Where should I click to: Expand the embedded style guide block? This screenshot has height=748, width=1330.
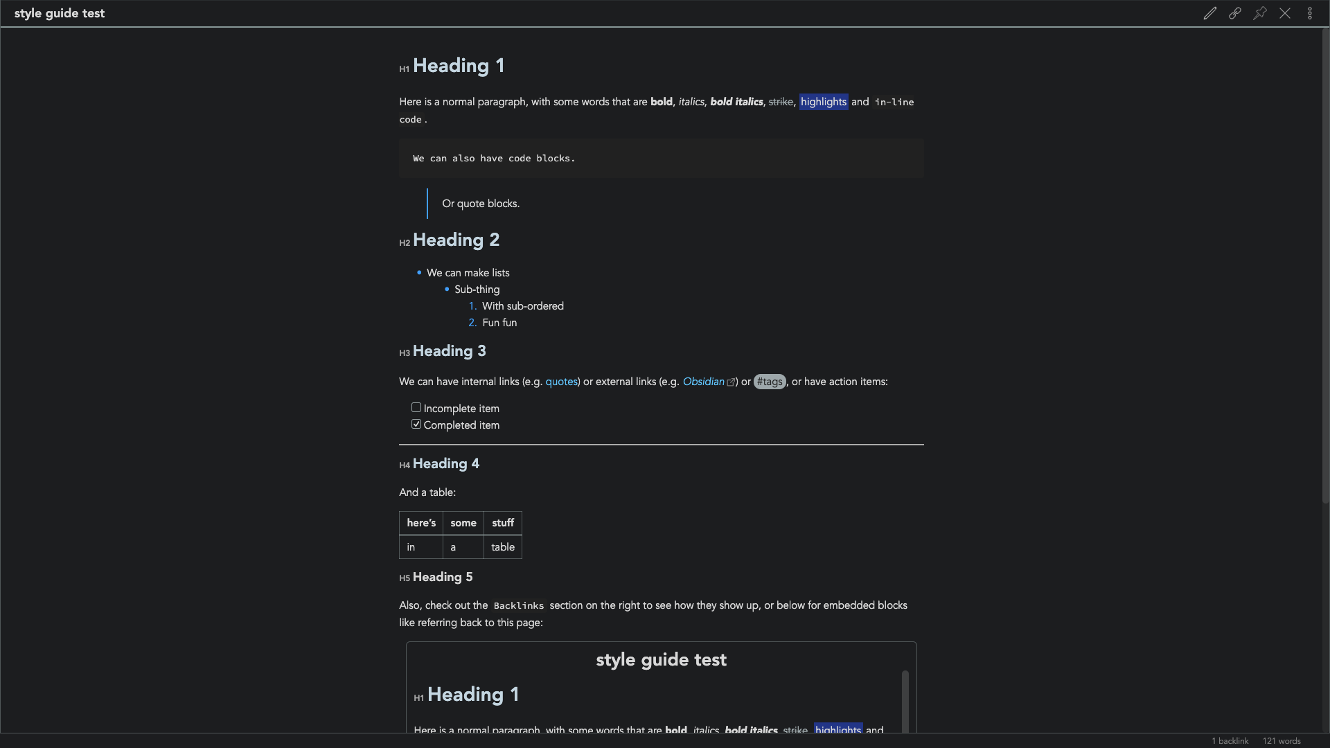pos(660,659)
